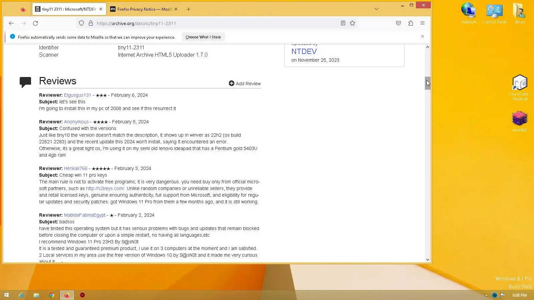Viewport: 534px width, 300px height.
Task: Click the 'Scanner' metadata label
Action: (49, 55)
